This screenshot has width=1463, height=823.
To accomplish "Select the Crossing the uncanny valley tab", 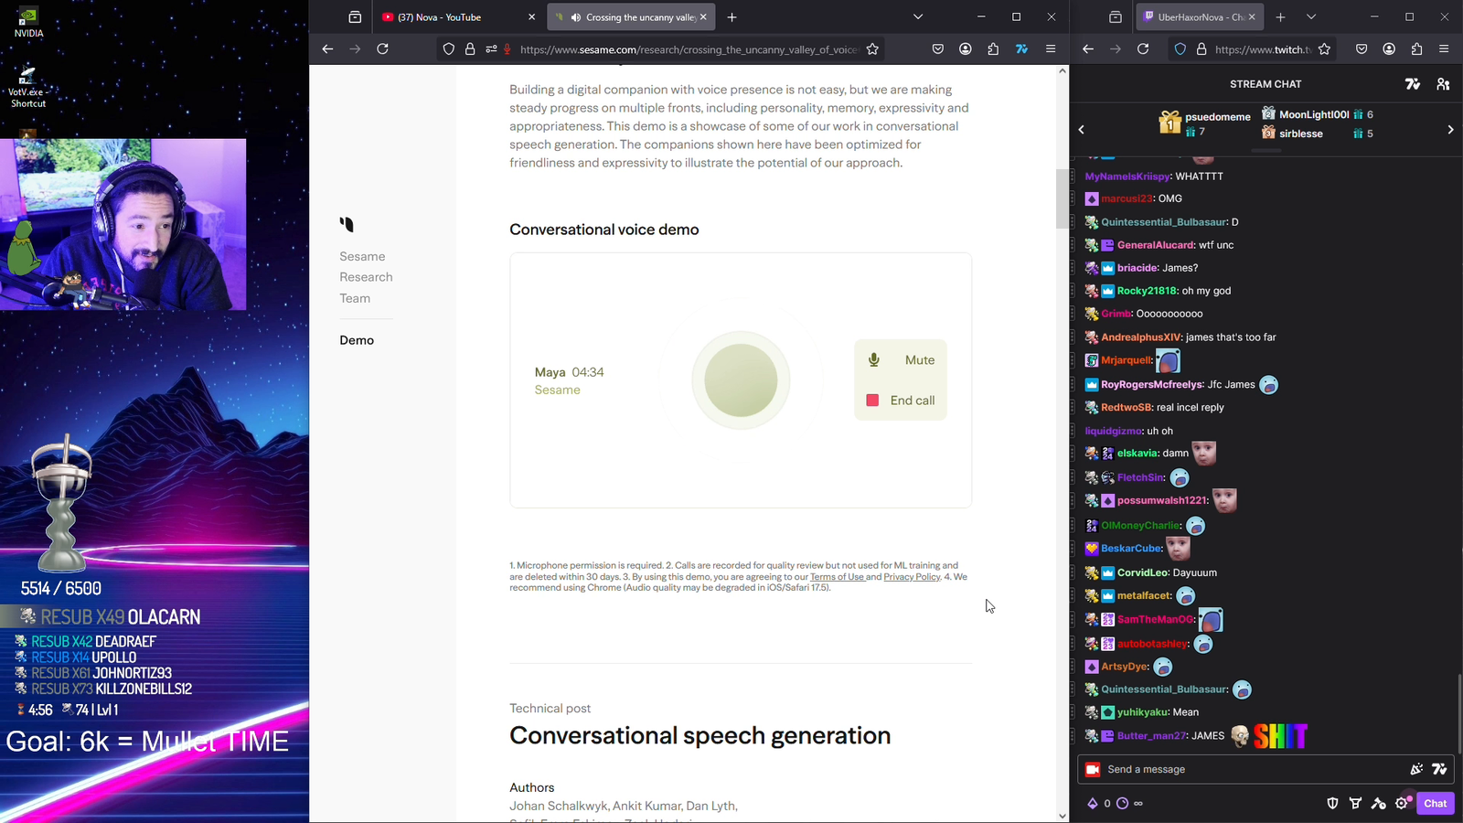I will pyautogui.click(x=633, y=17).
